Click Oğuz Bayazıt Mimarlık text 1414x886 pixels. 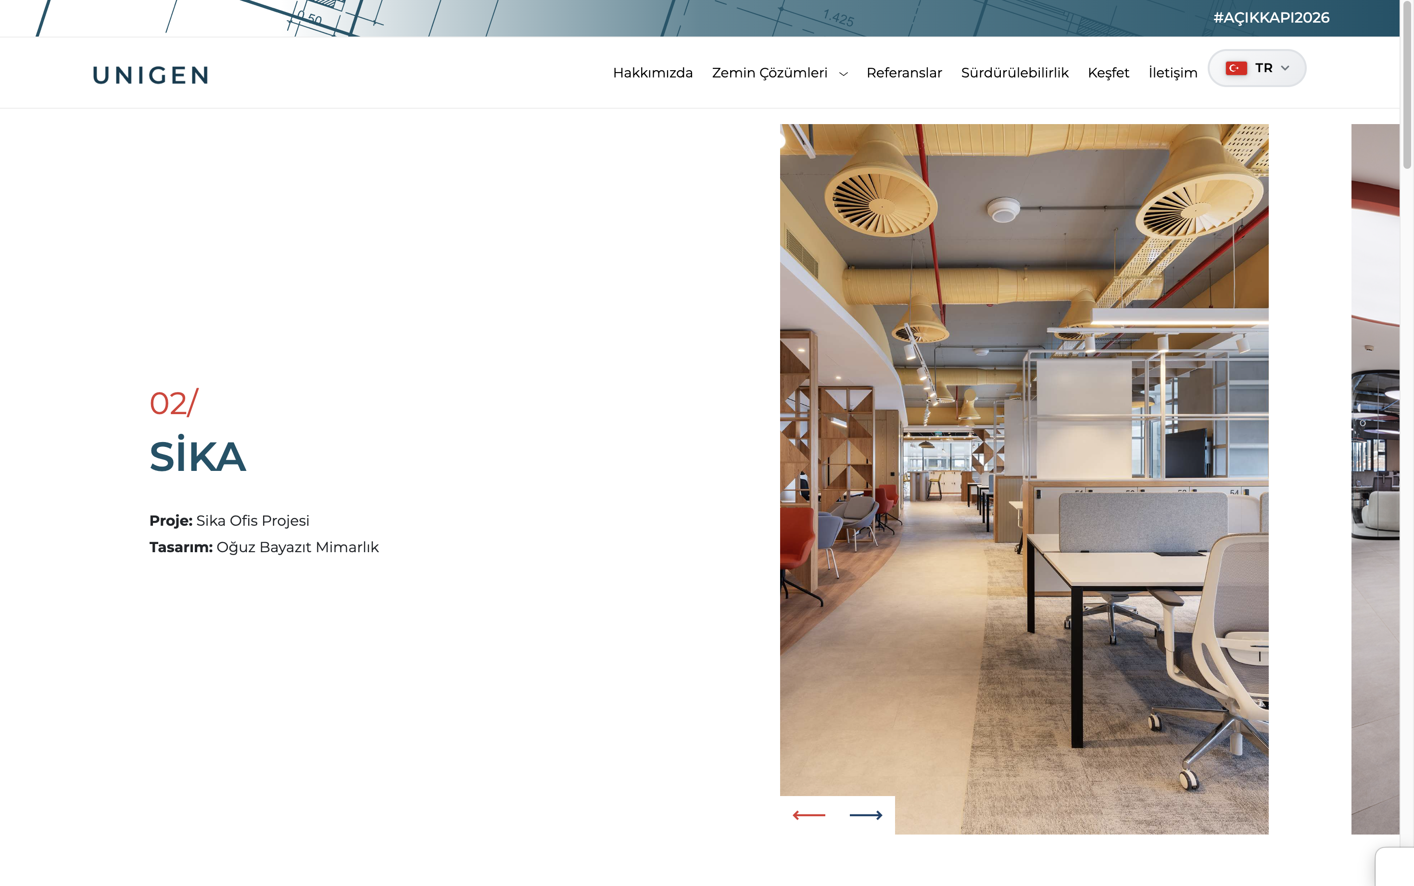coord(298,547)
